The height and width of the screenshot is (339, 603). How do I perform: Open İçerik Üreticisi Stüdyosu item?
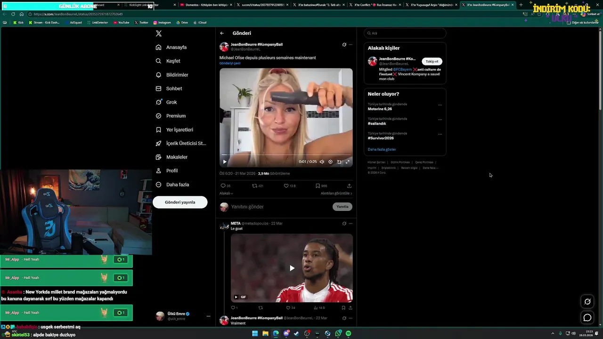(181, 143)
